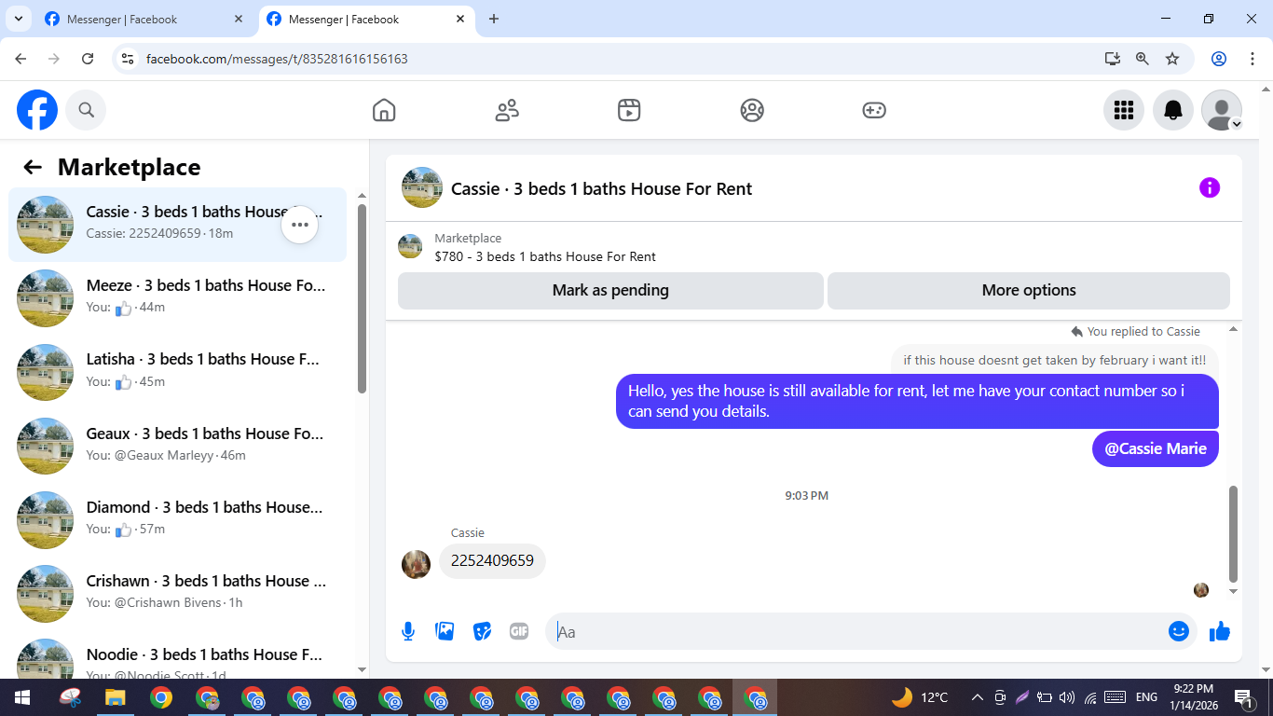Open the emoji picker smiley
Image resolution: width=1273 pixels, height=716 pixels.
tap(1179, 631)
